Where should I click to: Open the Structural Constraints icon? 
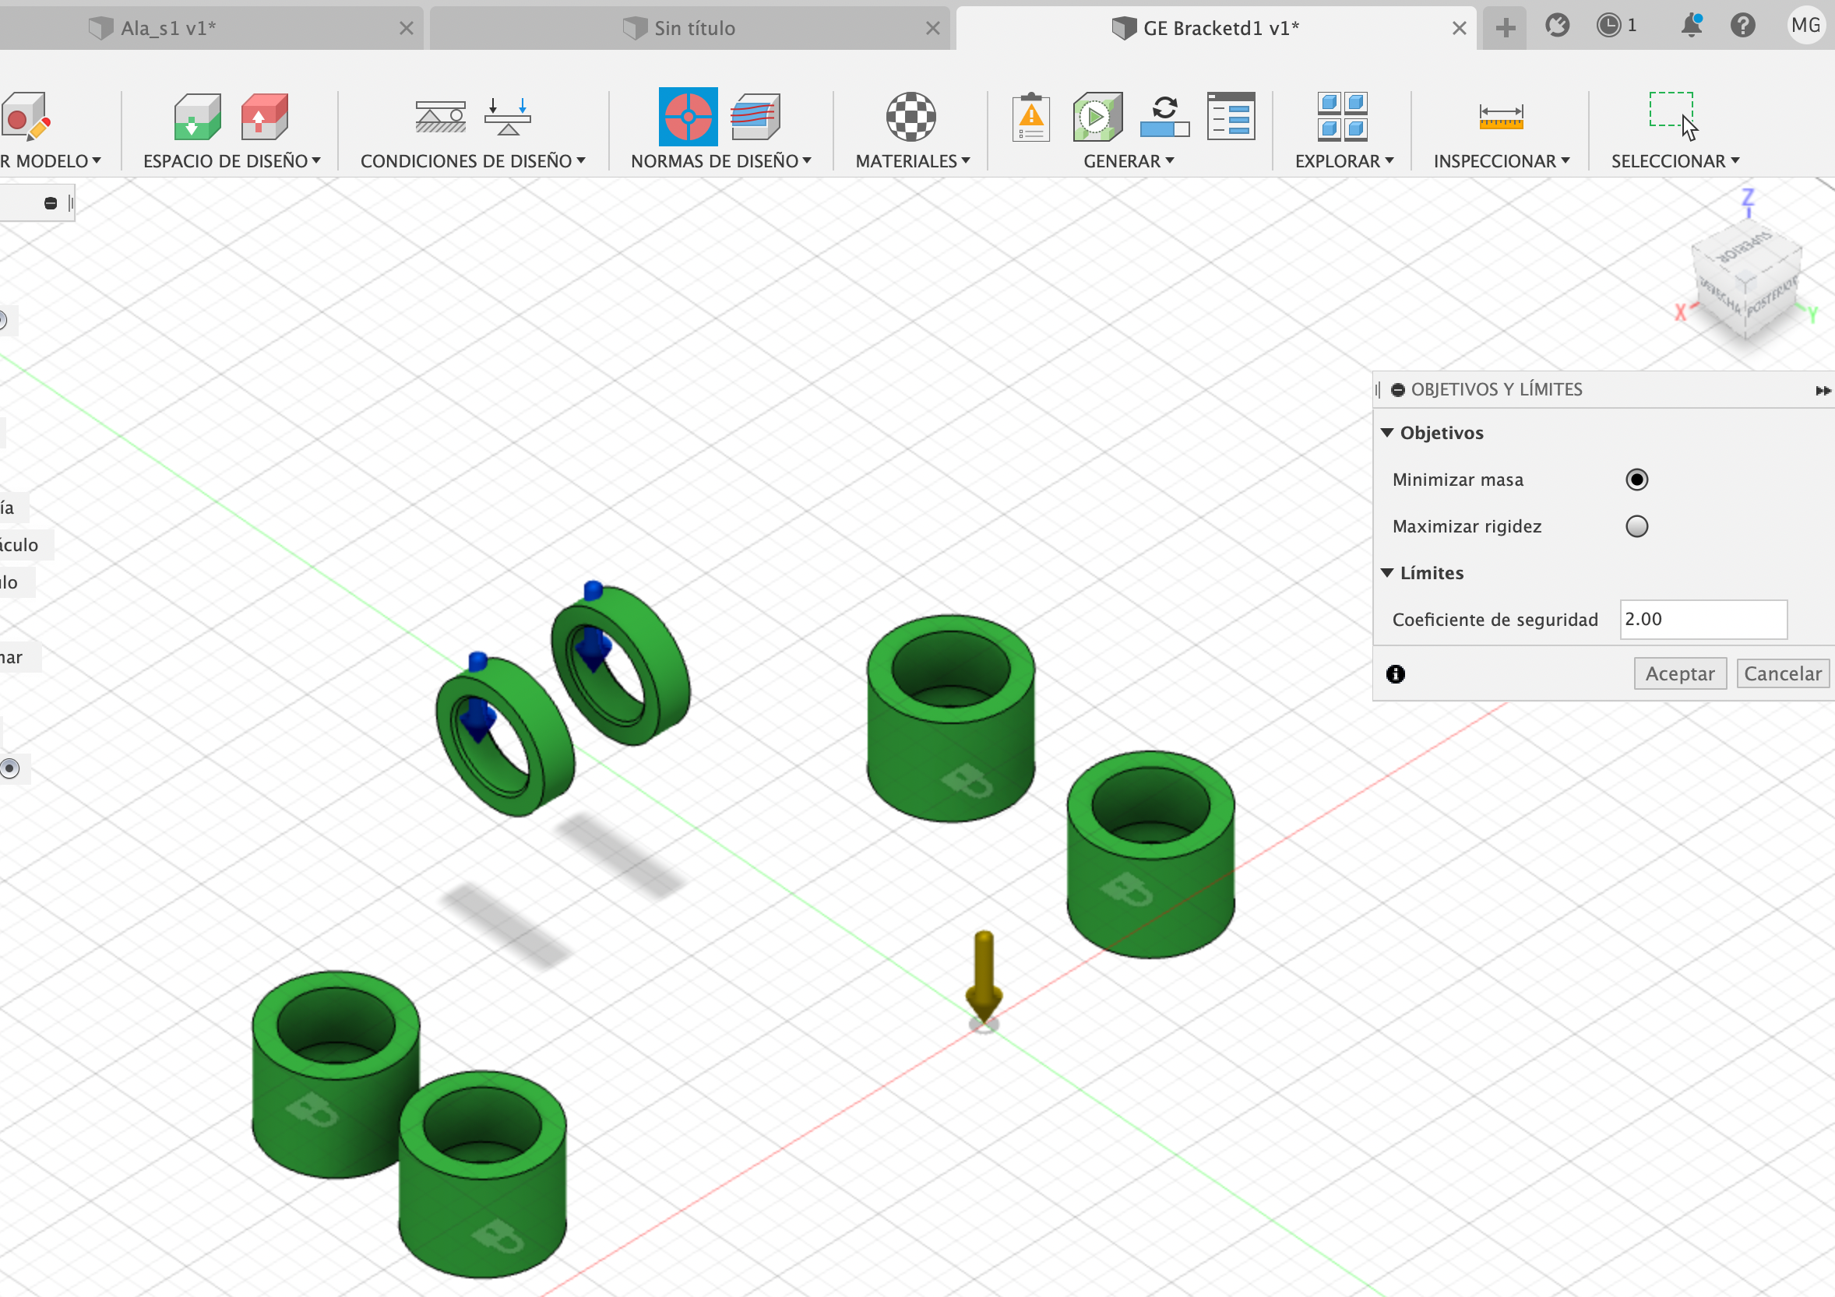point(440,117)
